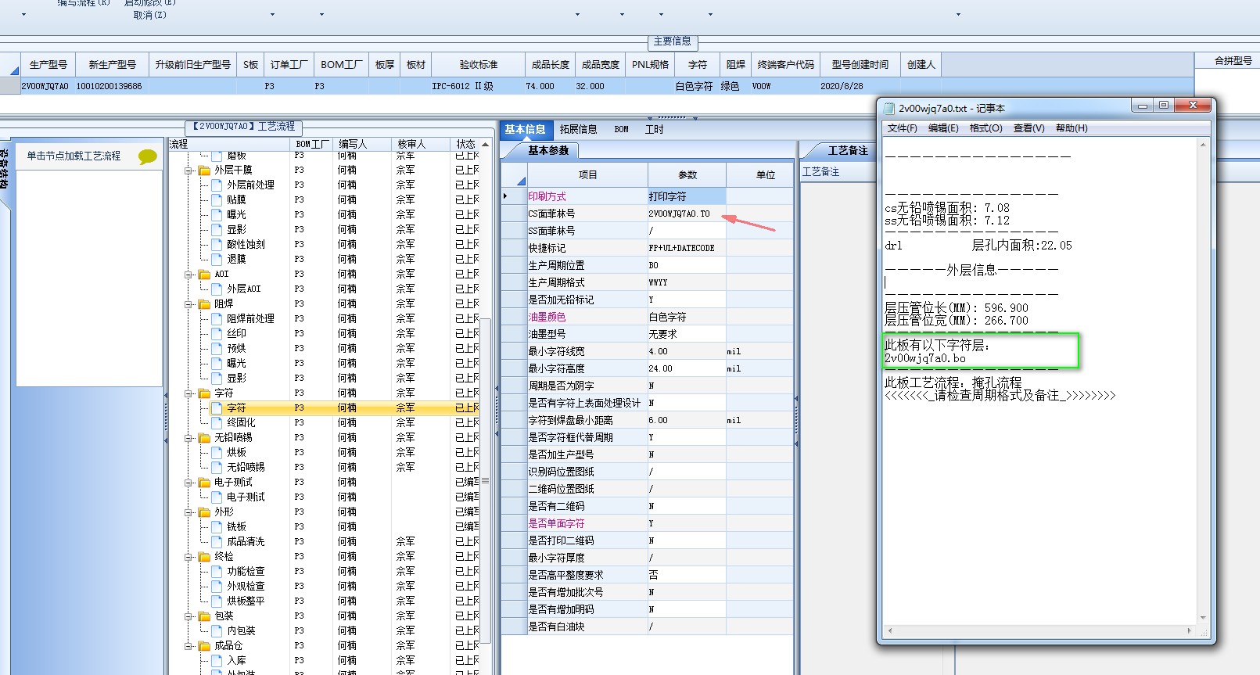Click the 验收标准 column header

coord(478,64)
